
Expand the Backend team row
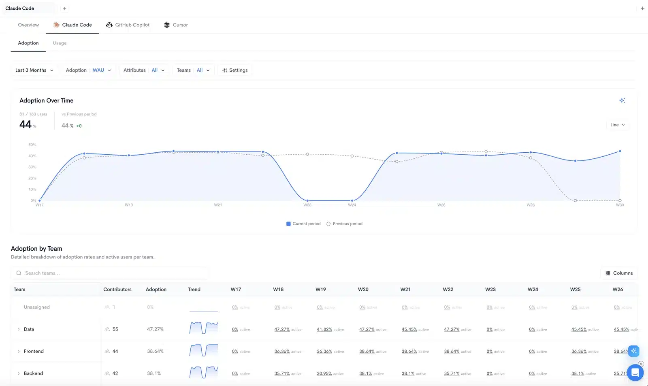(x=19, y=373)
